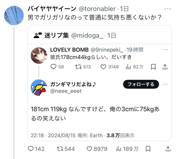Like the LOVELY BOMB post with 3149 likes
The height and width of the screenshot is (159, 176).
(x=103, y=67)
